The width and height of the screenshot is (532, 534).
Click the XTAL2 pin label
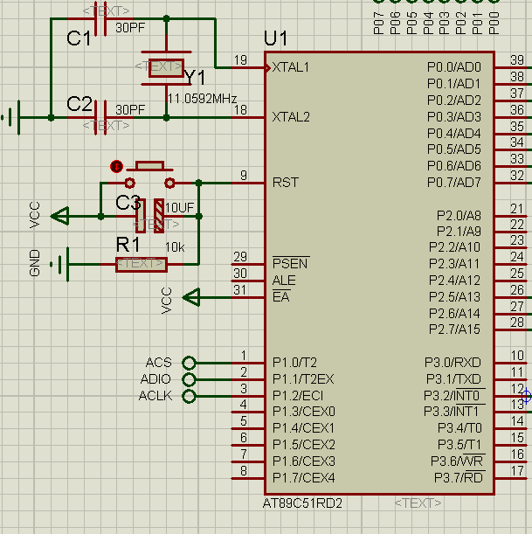[291, 117]
